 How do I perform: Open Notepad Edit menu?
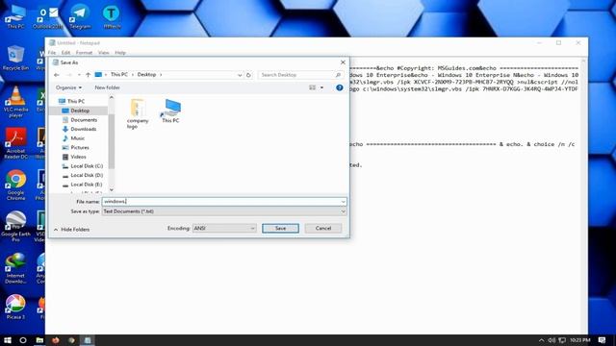pos(65,53)
